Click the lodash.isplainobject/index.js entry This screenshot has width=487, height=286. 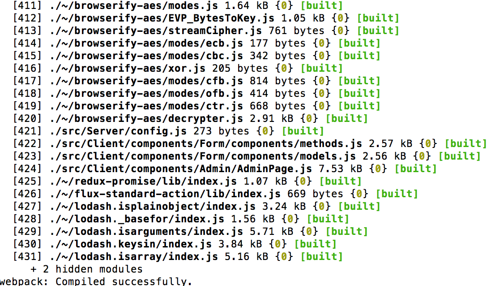tap(153, 206)
